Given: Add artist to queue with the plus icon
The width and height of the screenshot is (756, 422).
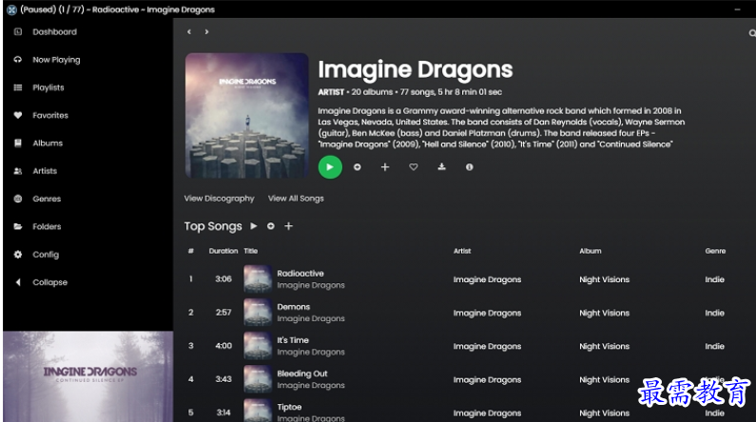Looking at the screenshot, I should point(385,167).
